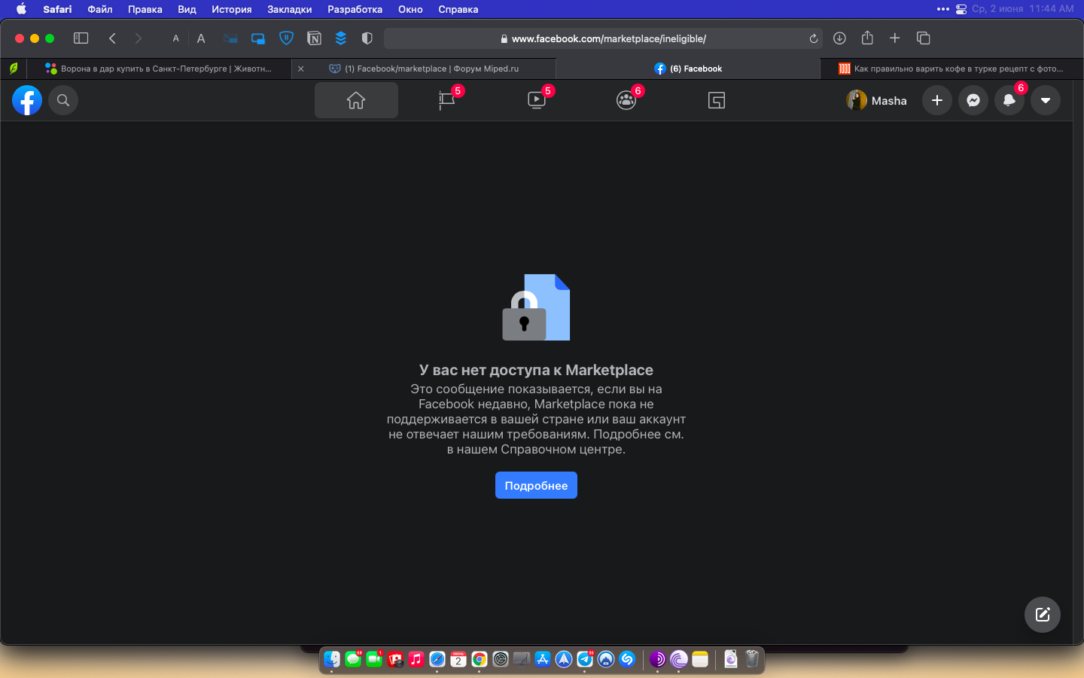The width and height of the screenshot is (1084, 678).
Task: Click the blue Подробнее button
Action: tap(536, 485)
